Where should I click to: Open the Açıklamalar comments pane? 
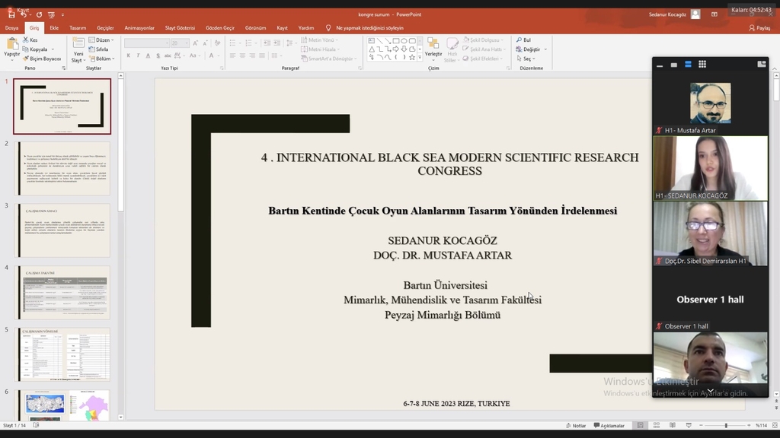tap(609, 426)
